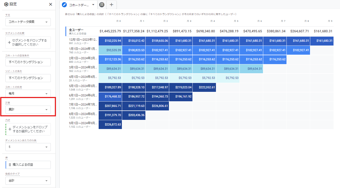Image resolution: width=340 pixels, height=188 pixels.
Task: Click the drag handle on 購入による収益 chip
Action: 10,165
